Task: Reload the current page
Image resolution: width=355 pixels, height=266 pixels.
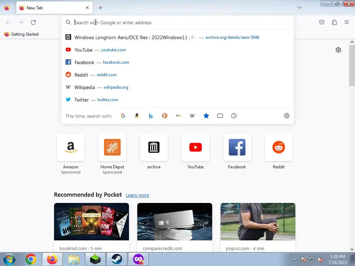Action: [33, 23]
